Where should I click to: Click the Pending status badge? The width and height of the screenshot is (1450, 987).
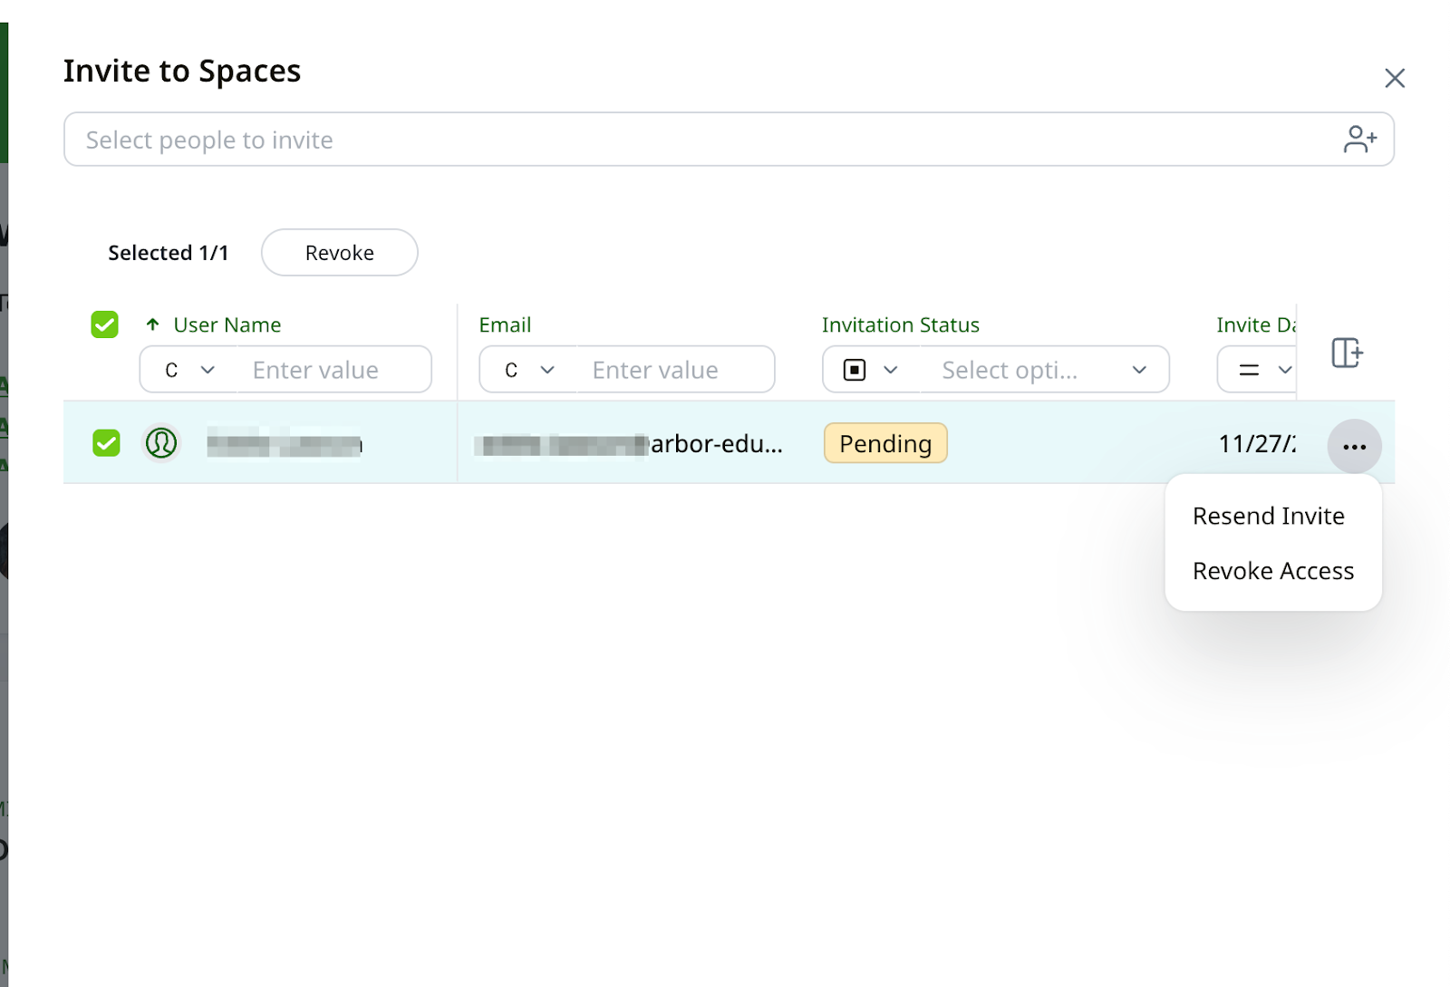tap(884, 443)
